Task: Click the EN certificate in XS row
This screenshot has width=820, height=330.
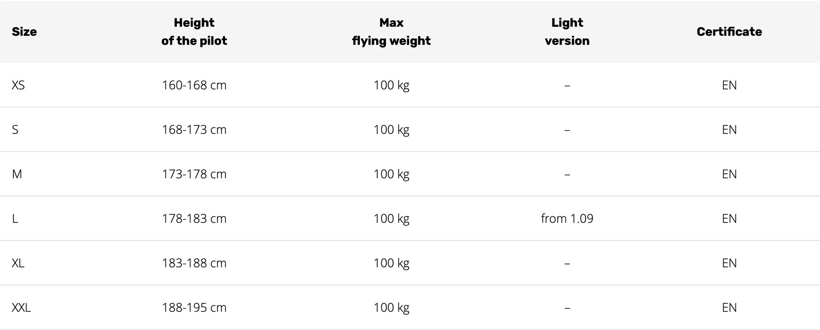Action: point(729,85)
